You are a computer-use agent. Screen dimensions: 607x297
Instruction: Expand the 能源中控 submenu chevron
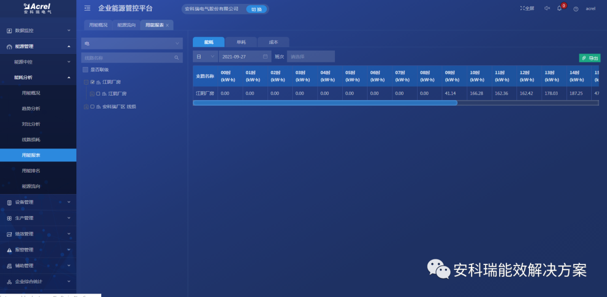69,62
